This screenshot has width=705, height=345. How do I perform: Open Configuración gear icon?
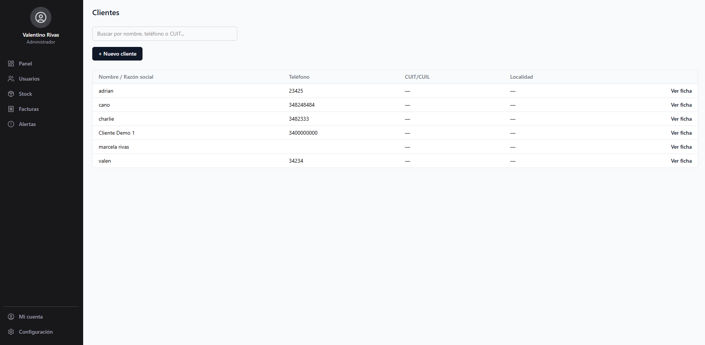(x=11, y=332)
